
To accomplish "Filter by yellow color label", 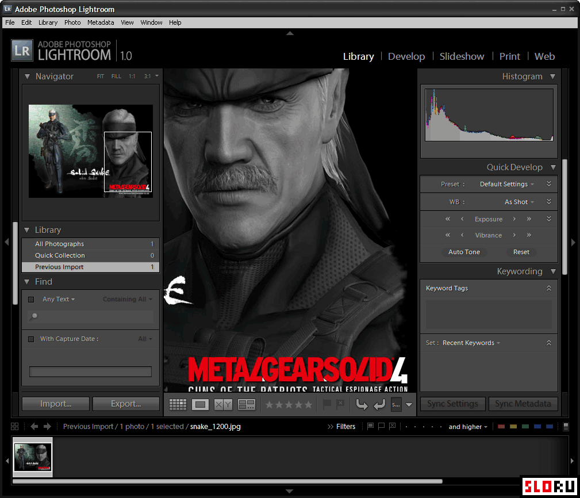I will point(513,427).
